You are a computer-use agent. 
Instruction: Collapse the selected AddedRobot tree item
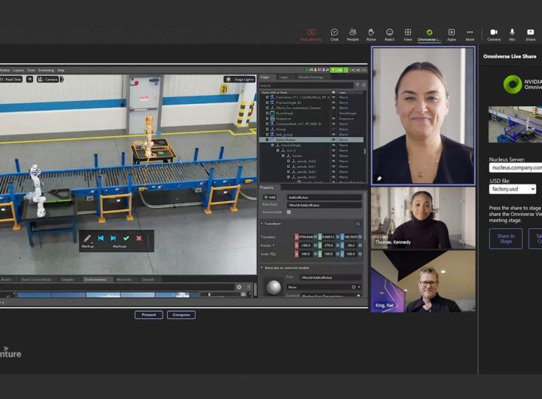point(266,140)
